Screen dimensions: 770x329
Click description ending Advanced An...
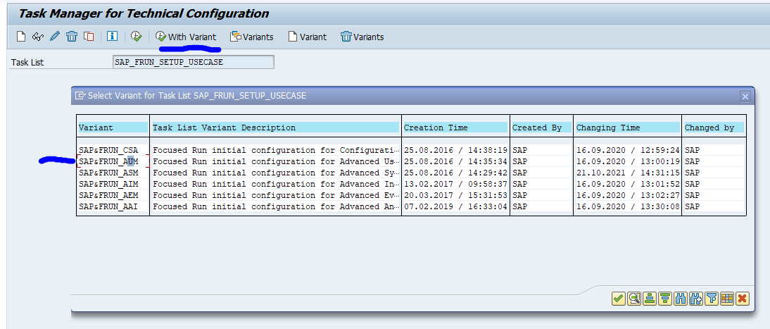point(275,206)
